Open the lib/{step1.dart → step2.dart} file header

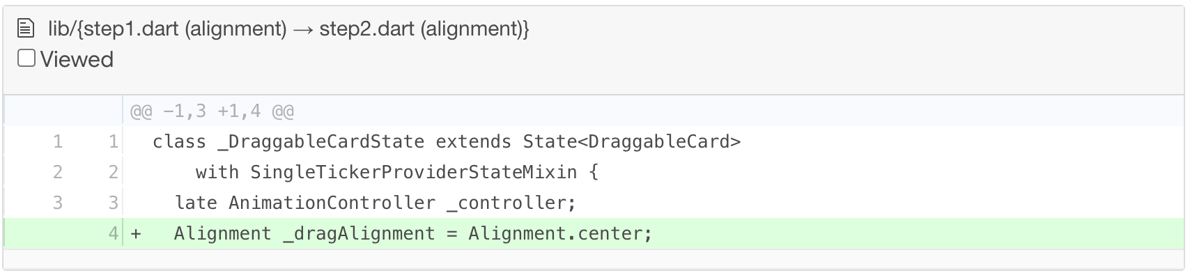click(288, 29)
